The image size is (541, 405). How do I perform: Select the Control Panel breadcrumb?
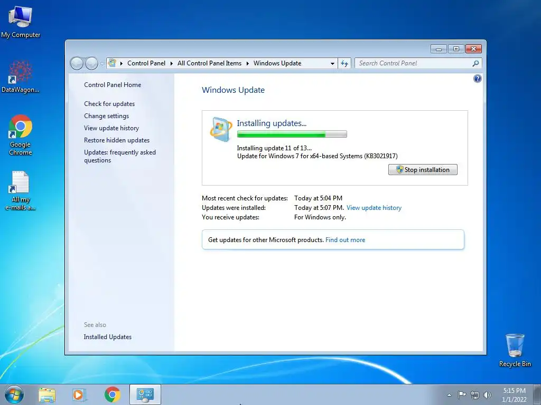click(x=146, y=63)
